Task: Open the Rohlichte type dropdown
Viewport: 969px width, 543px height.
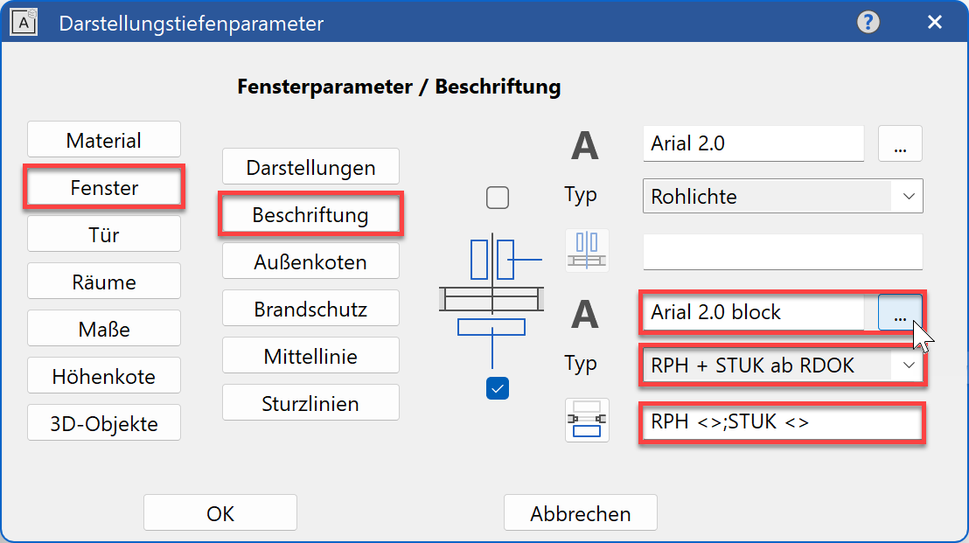Action: coord(782,196)
